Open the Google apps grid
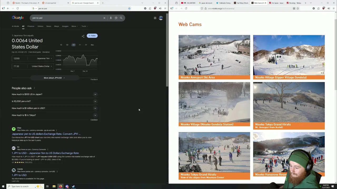337x189 pixels. (x=155, y=18)
